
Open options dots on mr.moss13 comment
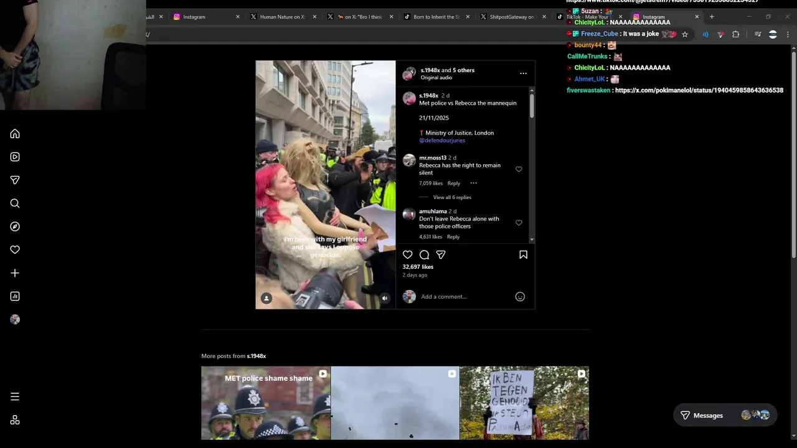tap(473, 183)
